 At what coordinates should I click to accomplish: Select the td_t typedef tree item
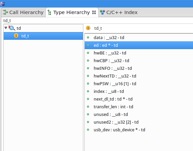tap(43, 36)
